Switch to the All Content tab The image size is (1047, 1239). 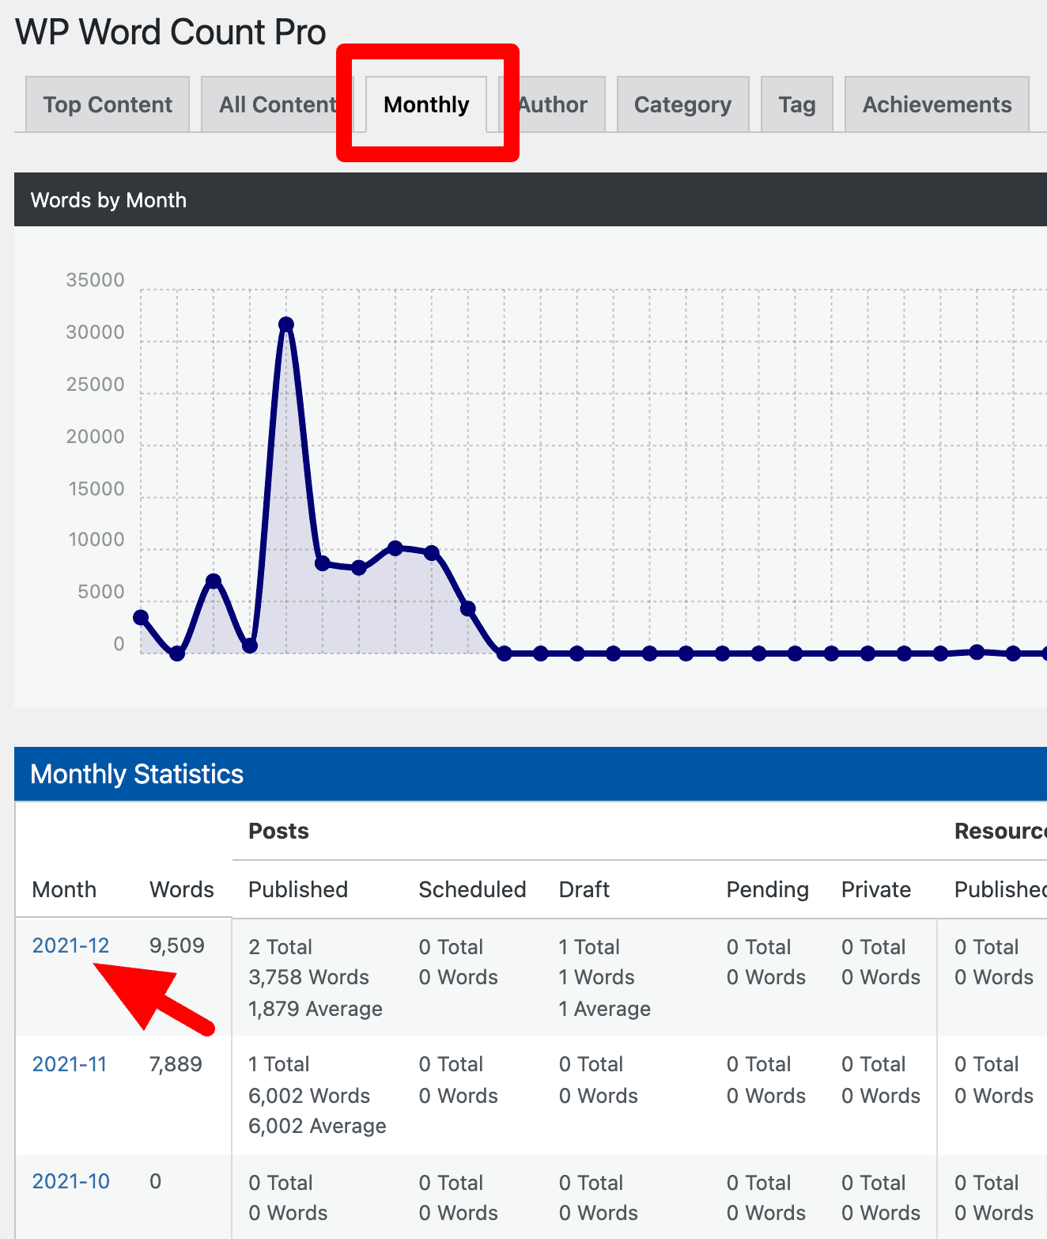coord(277,104)
